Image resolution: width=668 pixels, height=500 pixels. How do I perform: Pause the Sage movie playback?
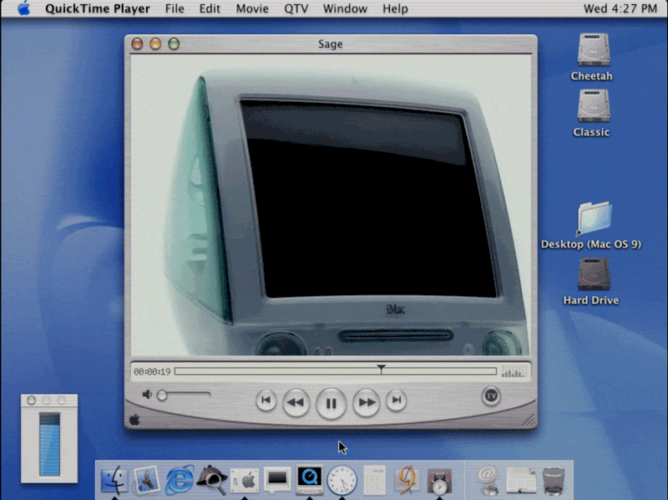[x=331, y=403]
